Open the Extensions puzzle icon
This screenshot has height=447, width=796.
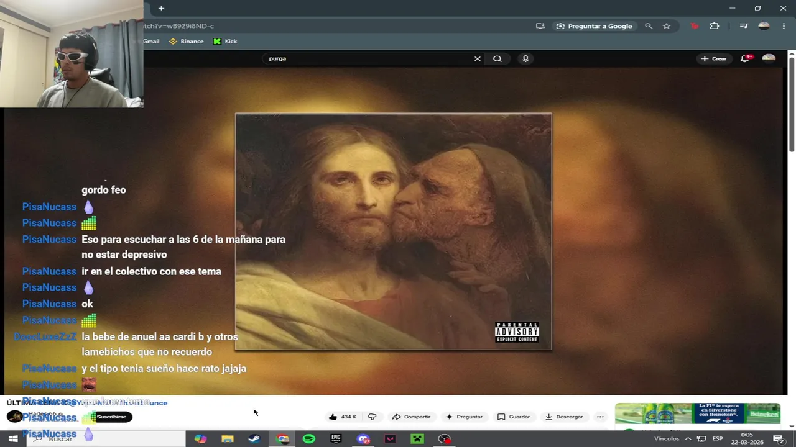[715, 26]
